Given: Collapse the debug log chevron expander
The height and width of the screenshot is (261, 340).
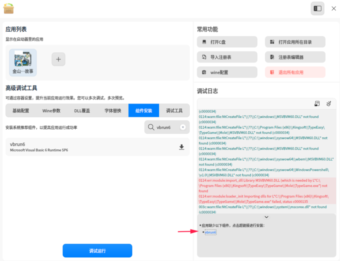Looking at the screenshot, I should click(x=267, y=217).
